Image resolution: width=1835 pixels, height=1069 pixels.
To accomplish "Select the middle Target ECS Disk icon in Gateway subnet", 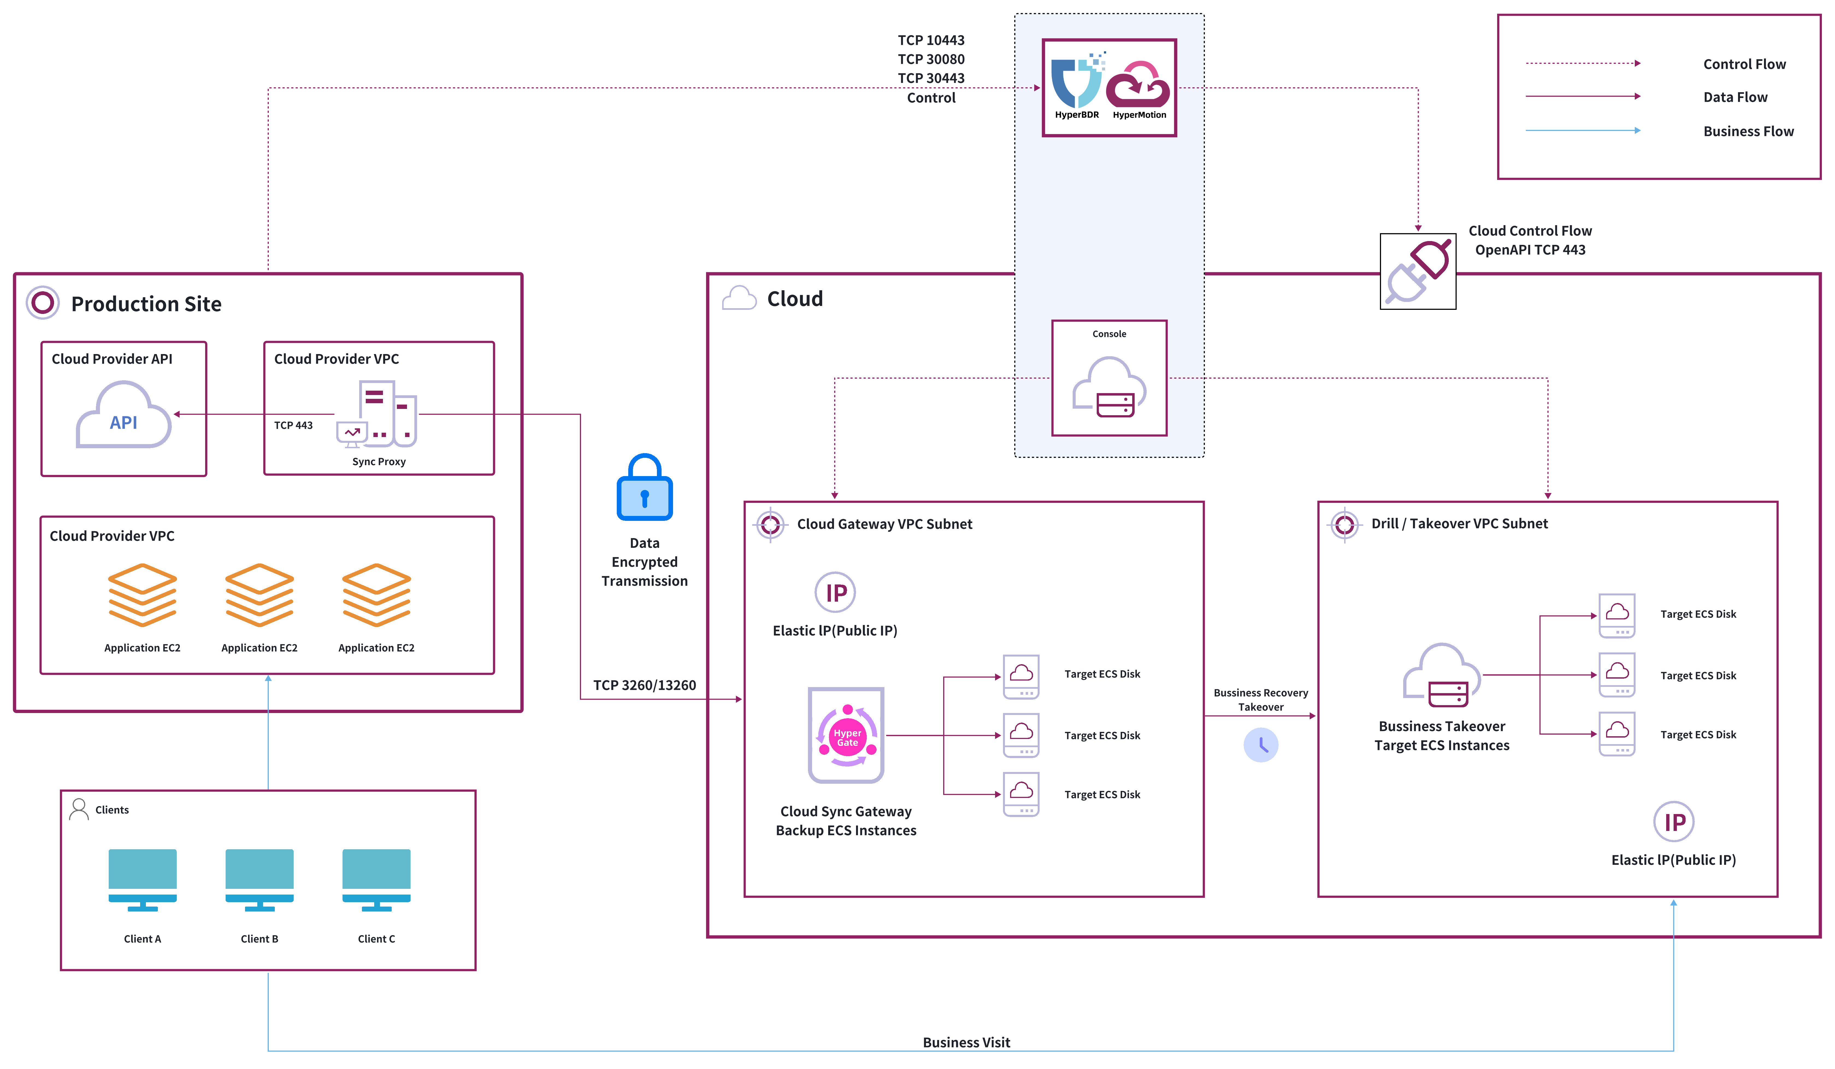I will 1021,736.
